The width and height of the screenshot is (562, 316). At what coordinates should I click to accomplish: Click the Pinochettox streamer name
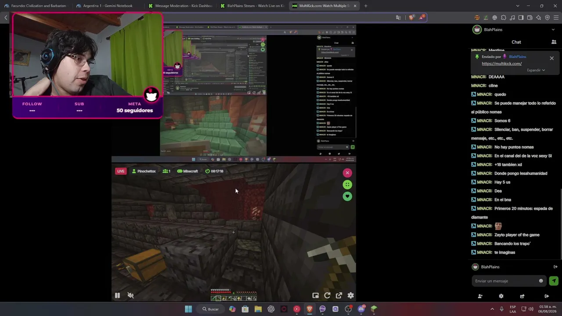coord(147,171)
